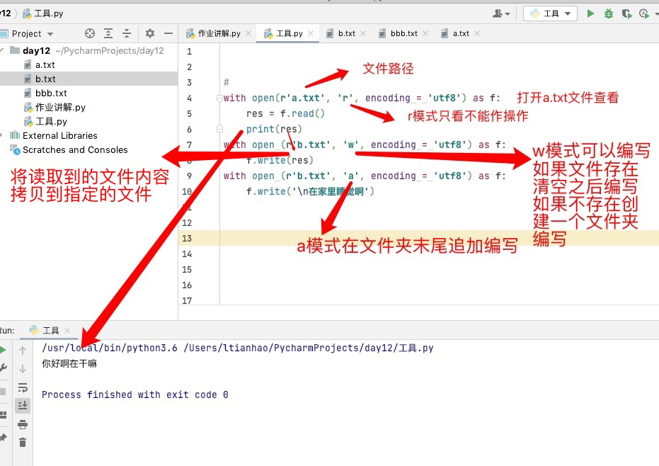
Task: Click console output text 你好啊在干嘛
Action: [69, 364]
